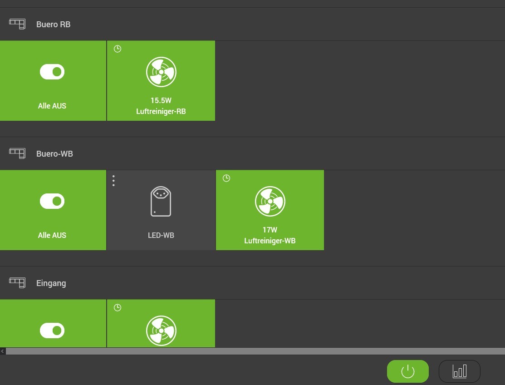Select the Eingang section header
Screen dimensions: 505x385
point(51,283)
